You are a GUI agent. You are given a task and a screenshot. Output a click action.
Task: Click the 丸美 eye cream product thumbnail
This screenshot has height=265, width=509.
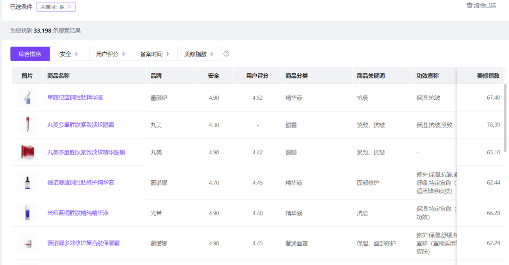click(27, 125)
